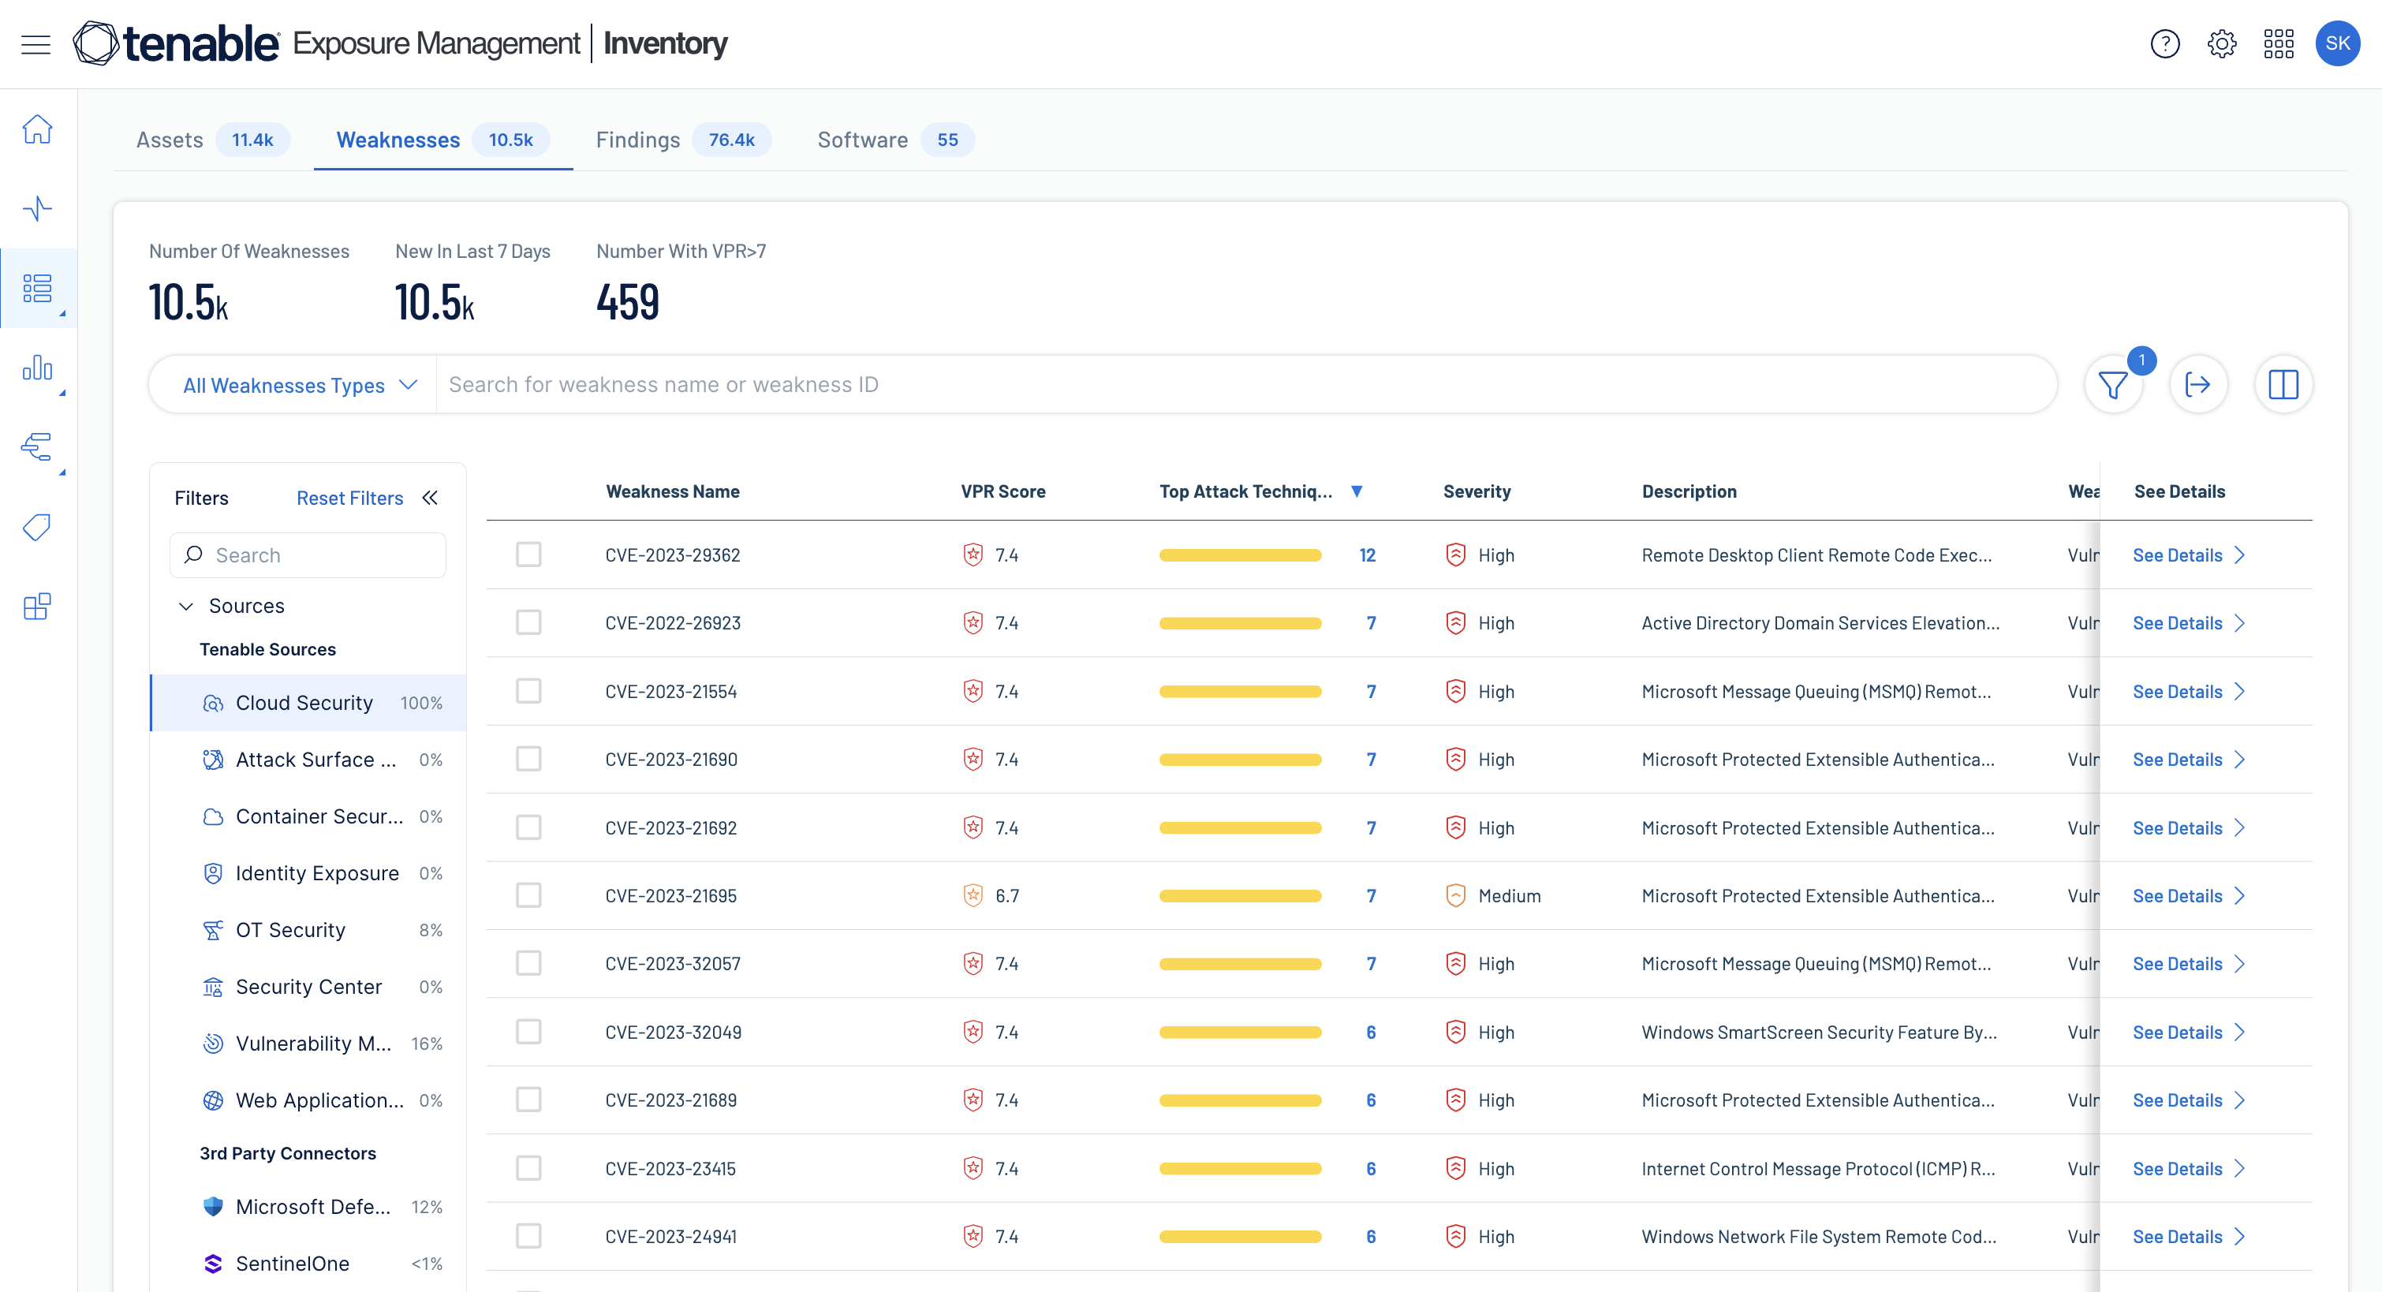
Task: Open See Details for CVE-2022-26923
Action: [x=2187, y=623]
